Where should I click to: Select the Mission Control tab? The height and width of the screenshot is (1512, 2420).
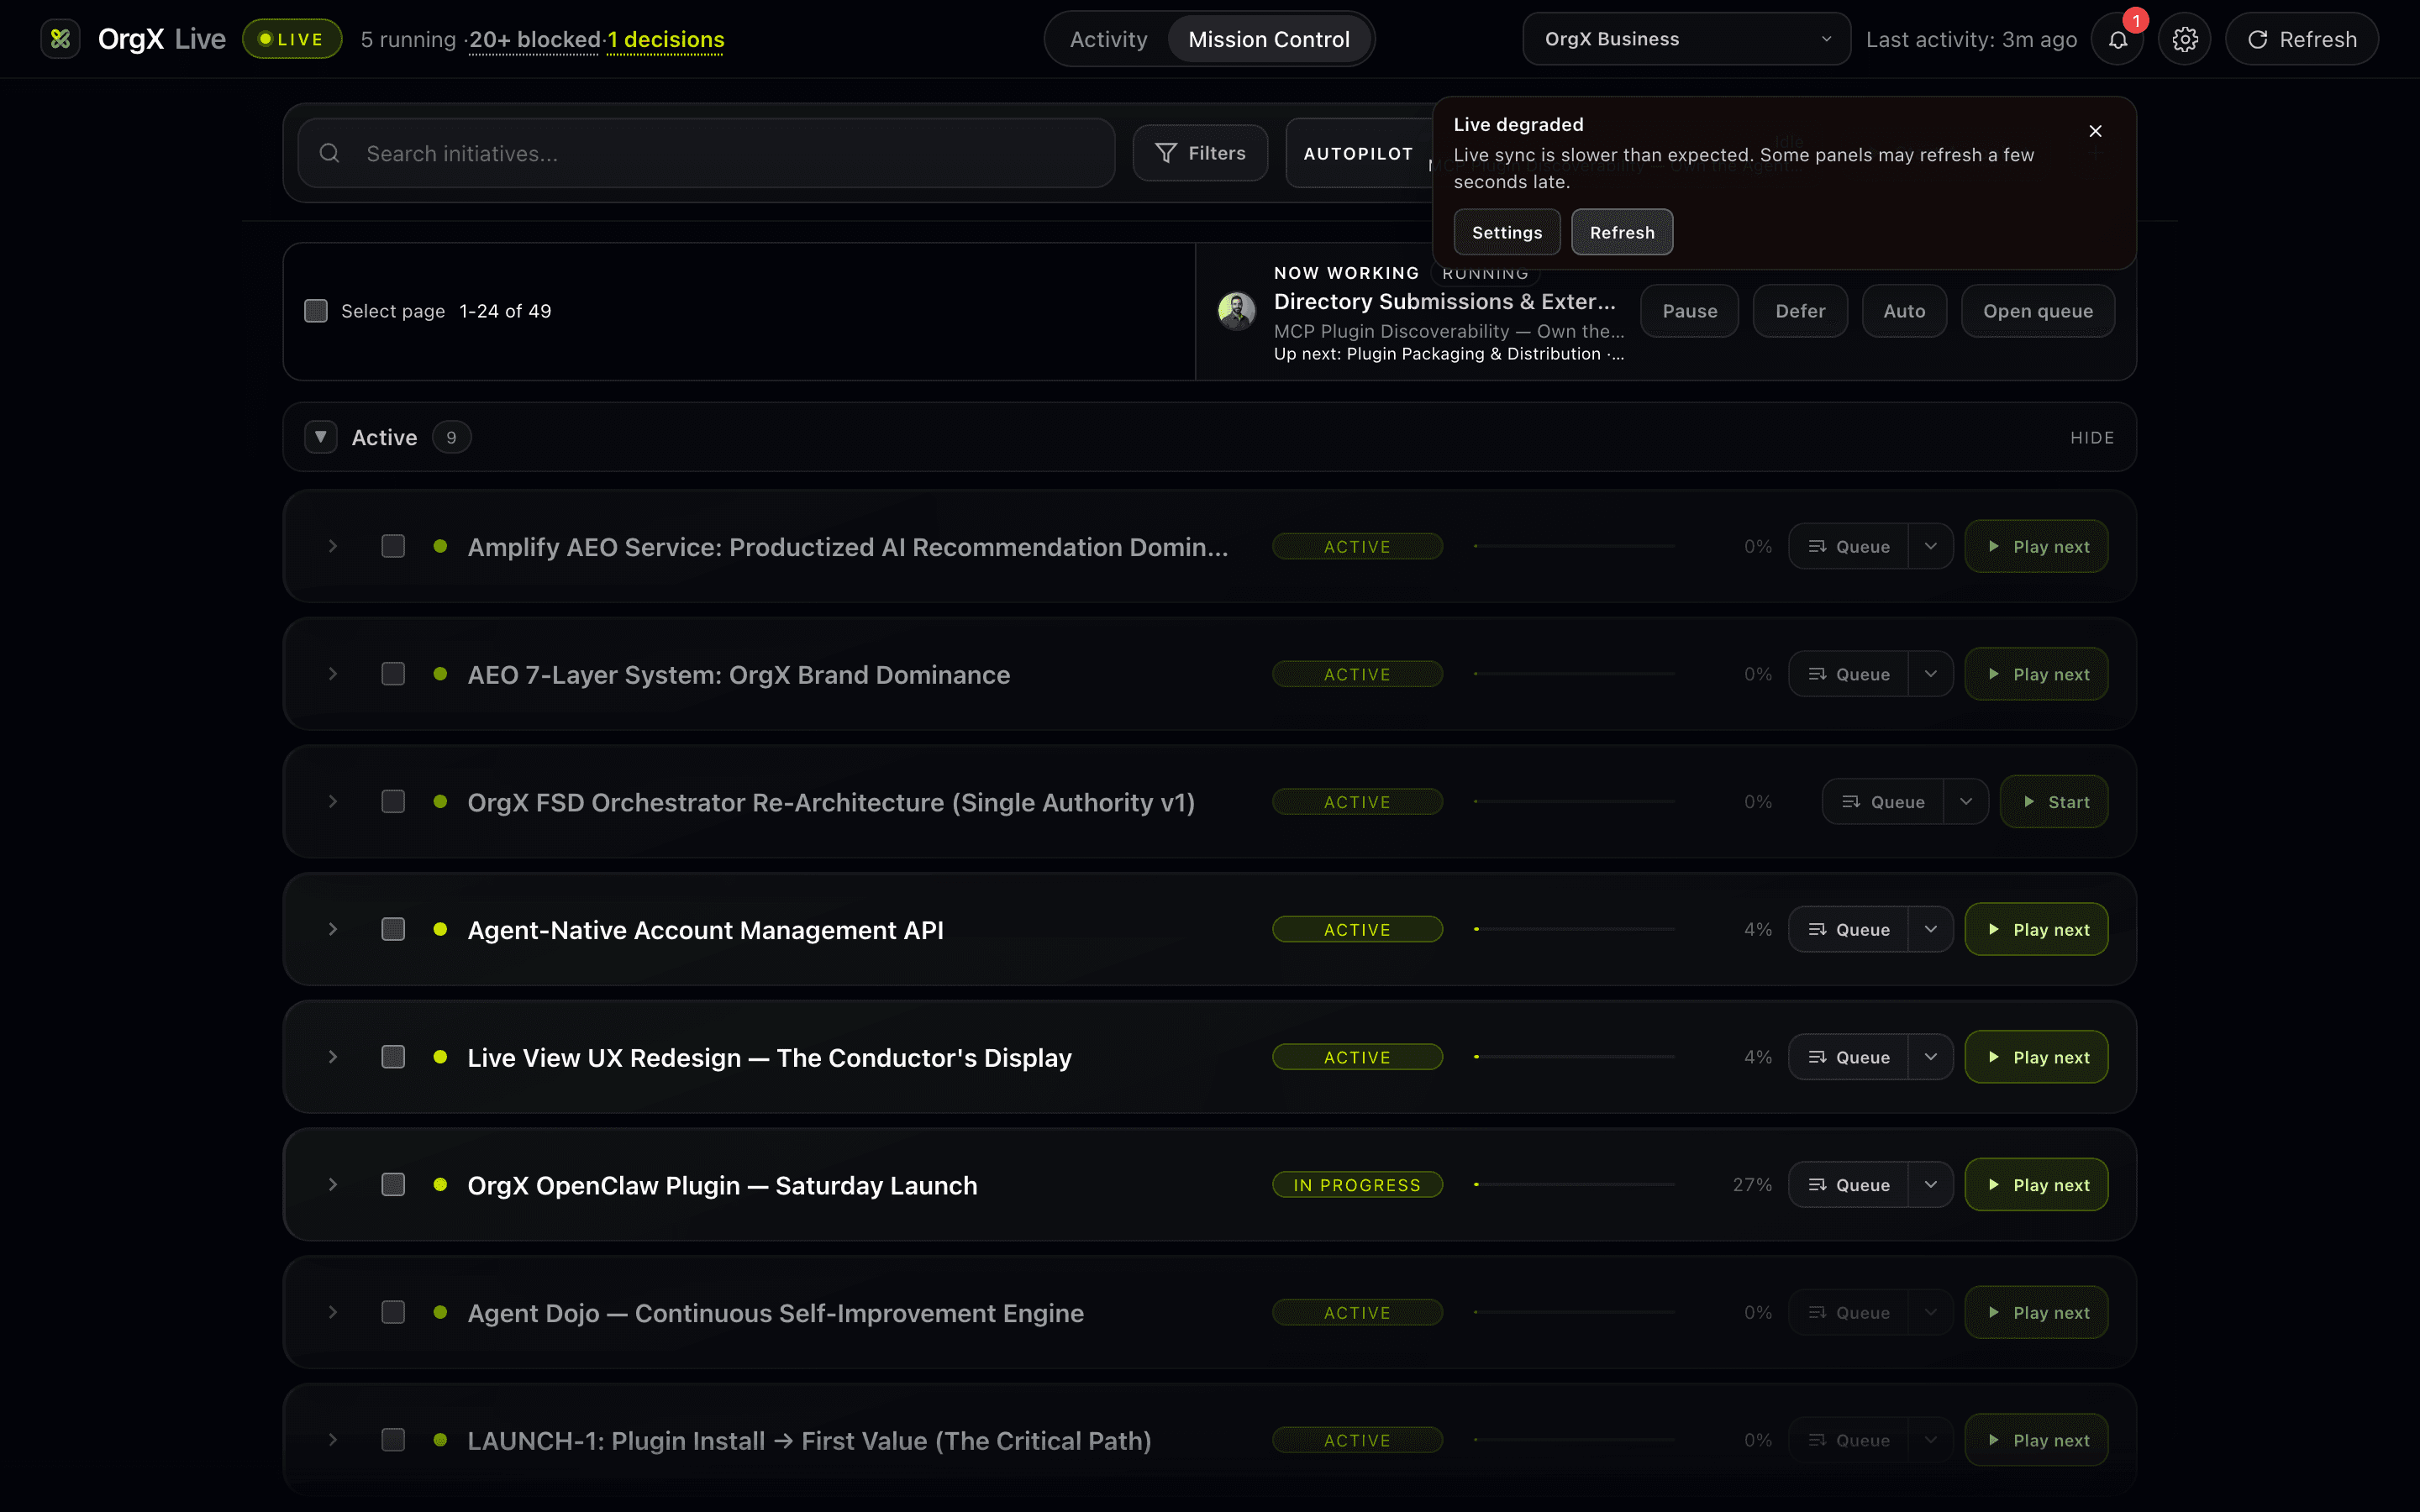[x=1269, y=39]
